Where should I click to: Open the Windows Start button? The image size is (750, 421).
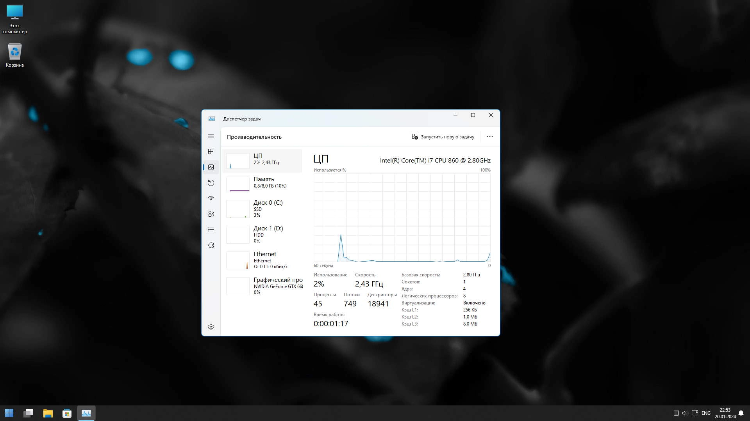tap(9, 413)
